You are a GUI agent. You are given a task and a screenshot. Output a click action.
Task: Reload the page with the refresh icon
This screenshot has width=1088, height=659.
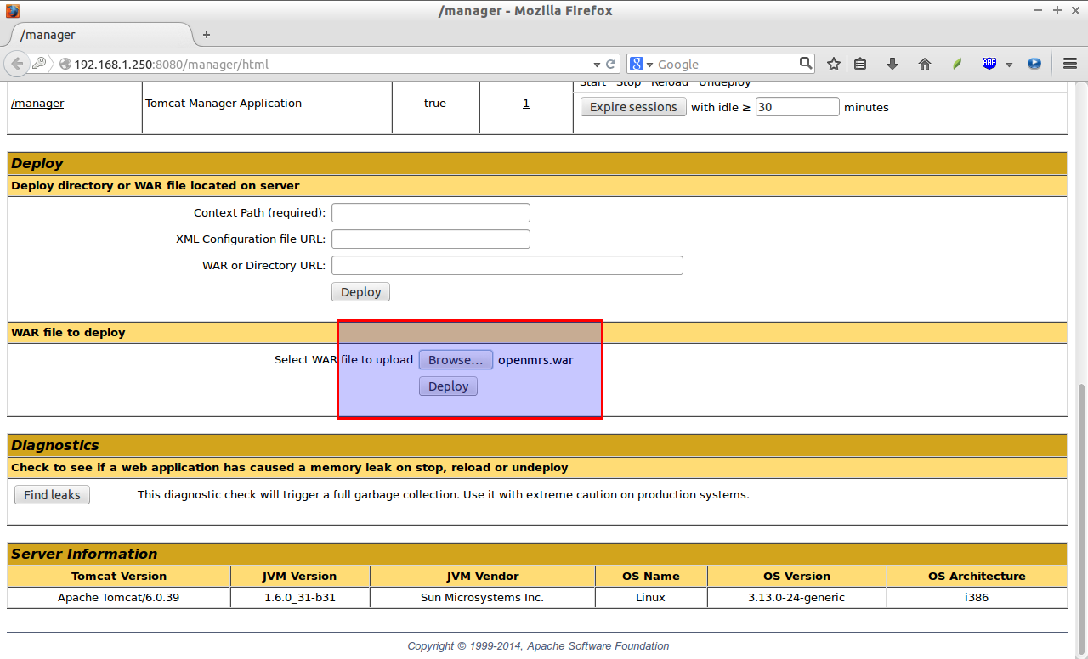pyautogui.click(x=610, y=64)
